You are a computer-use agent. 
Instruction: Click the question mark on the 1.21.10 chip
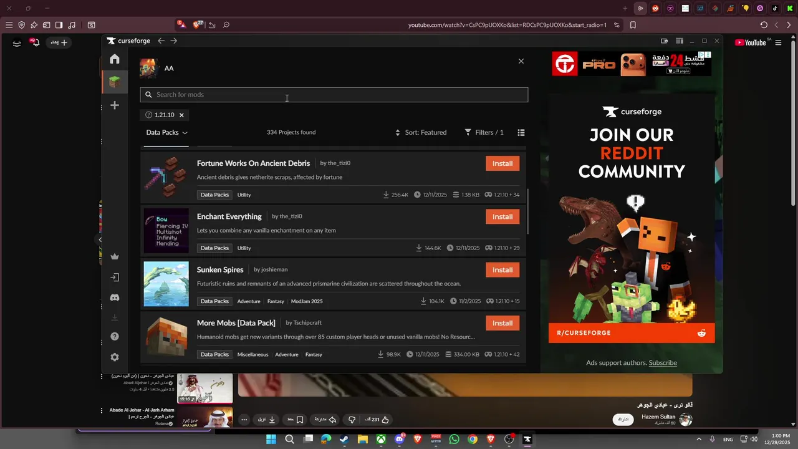[x=148, y=115]
